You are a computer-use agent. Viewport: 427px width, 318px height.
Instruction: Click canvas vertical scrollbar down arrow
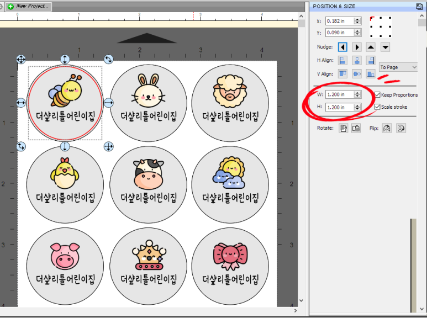point(301,300)
